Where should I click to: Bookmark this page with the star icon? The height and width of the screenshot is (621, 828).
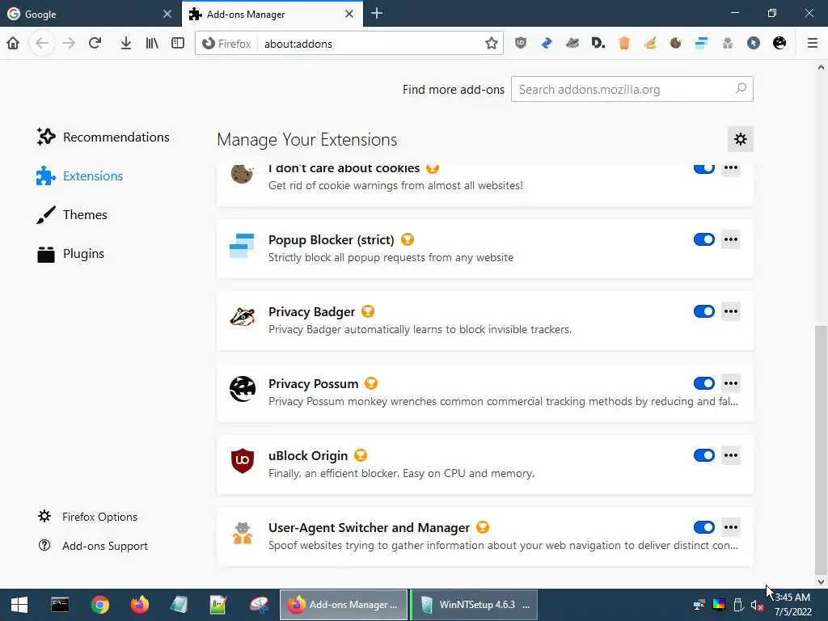point(492,44)
